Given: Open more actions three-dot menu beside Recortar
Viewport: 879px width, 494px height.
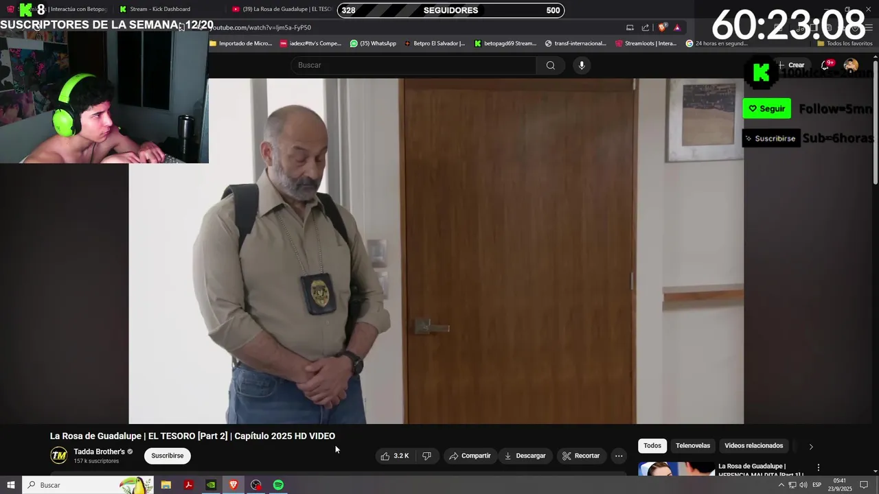Looking at the screenshot, I should click(619, 456).
